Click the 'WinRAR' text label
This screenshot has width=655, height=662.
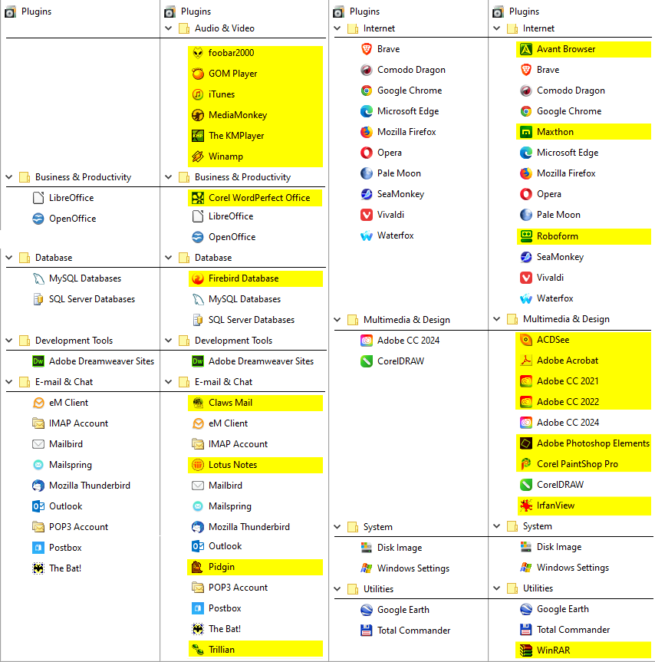(553, 650)
